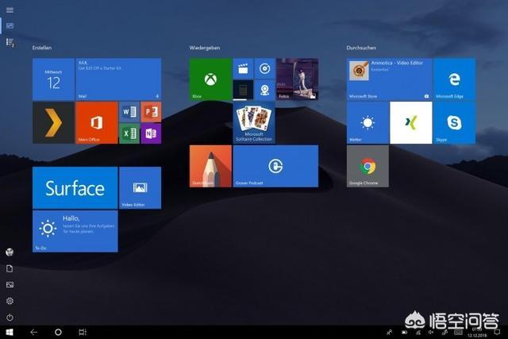This screenshot has height=339, width=508.
Task: Open the Fotos live tile thumbnail
Action: 297,79
